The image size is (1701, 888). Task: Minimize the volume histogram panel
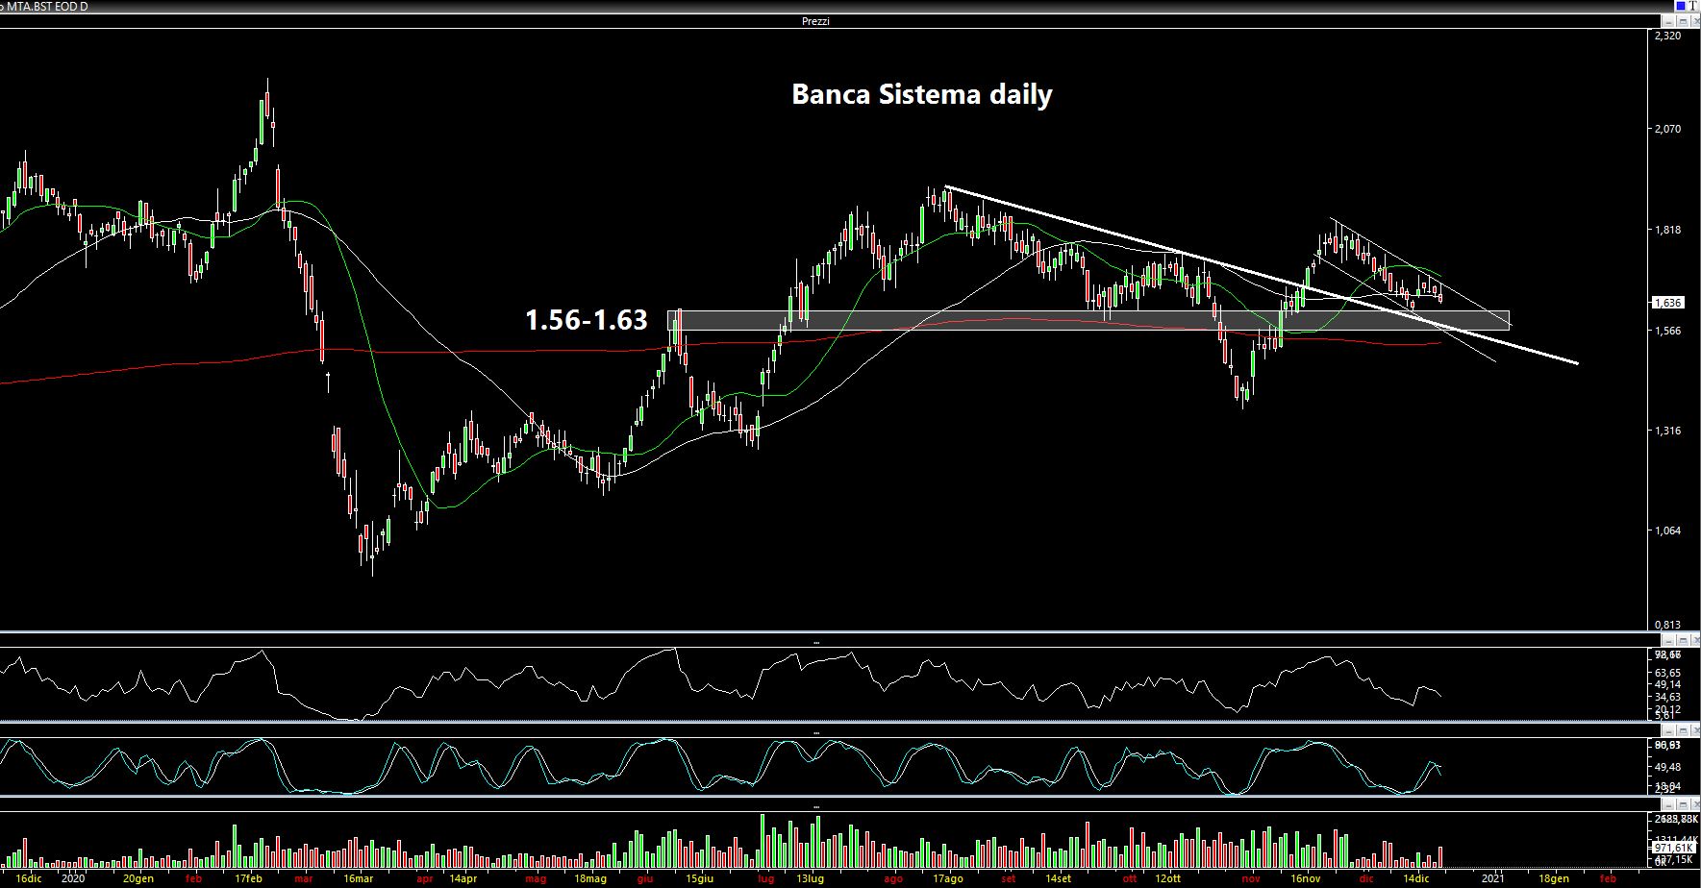tap(1668, 804)
